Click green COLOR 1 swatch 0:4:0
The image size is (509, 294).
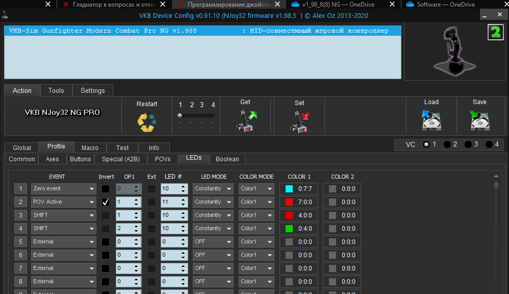coord(289,229)
